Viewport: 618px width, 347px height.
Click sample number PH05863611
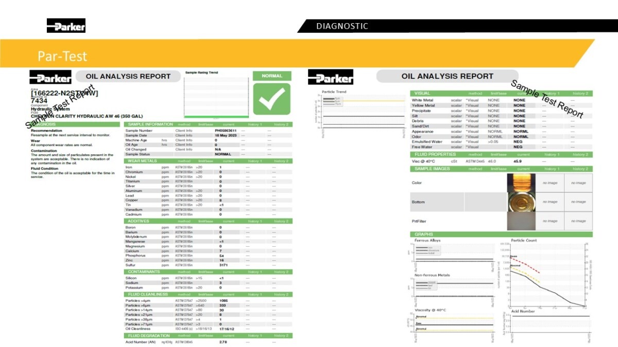(226, 131)
